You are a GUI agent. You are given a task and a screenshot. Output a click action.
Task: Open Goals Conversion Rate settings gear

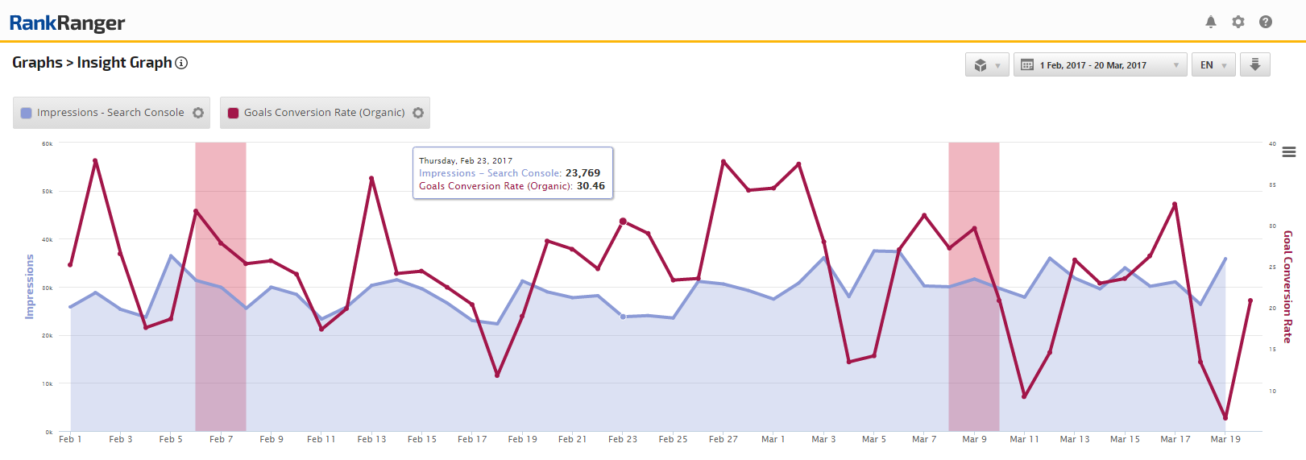point(418,113)
